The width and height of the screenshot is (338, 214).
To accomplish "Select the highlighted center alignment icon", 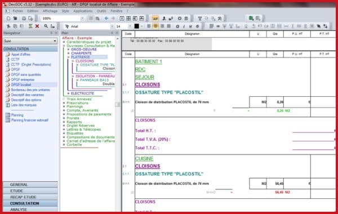I will 155,26.
